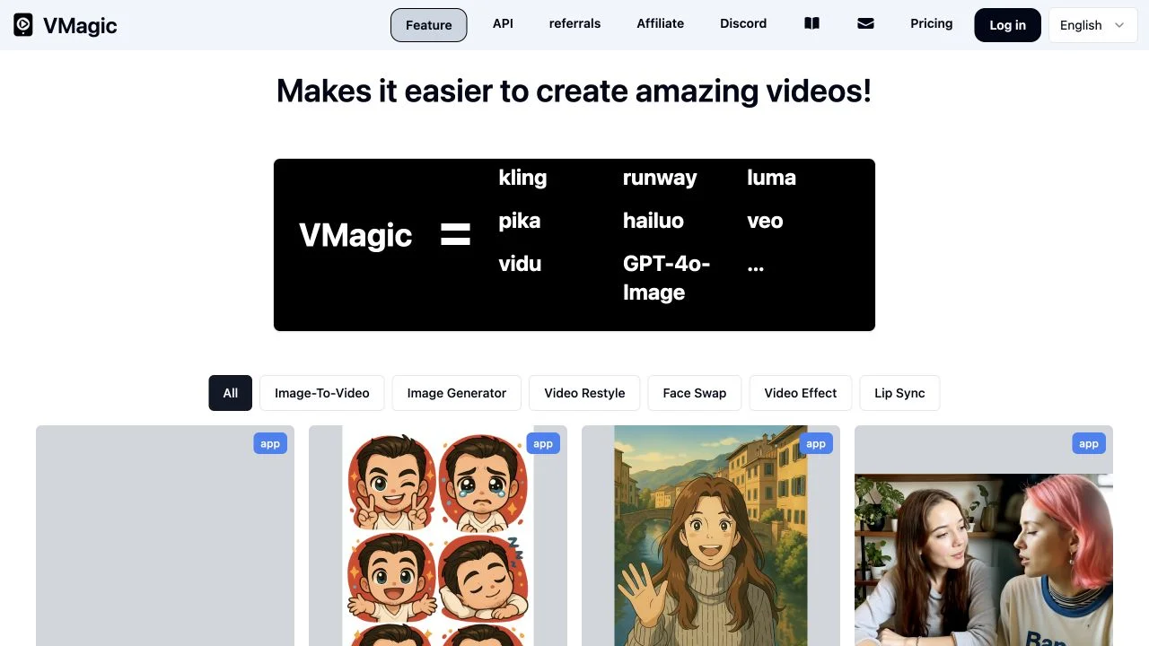Click the 'hailuo' text in banner
1149x646 pixels.
(653, 221)
